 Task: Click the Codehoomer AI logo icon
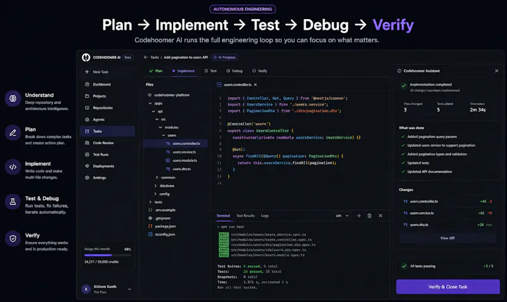[x=86, y=57]
